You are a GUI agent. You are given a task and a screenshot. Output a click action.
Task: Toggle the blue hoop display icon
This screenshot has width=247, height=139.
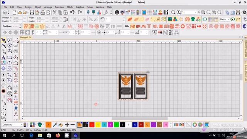[x=205, y=19]
